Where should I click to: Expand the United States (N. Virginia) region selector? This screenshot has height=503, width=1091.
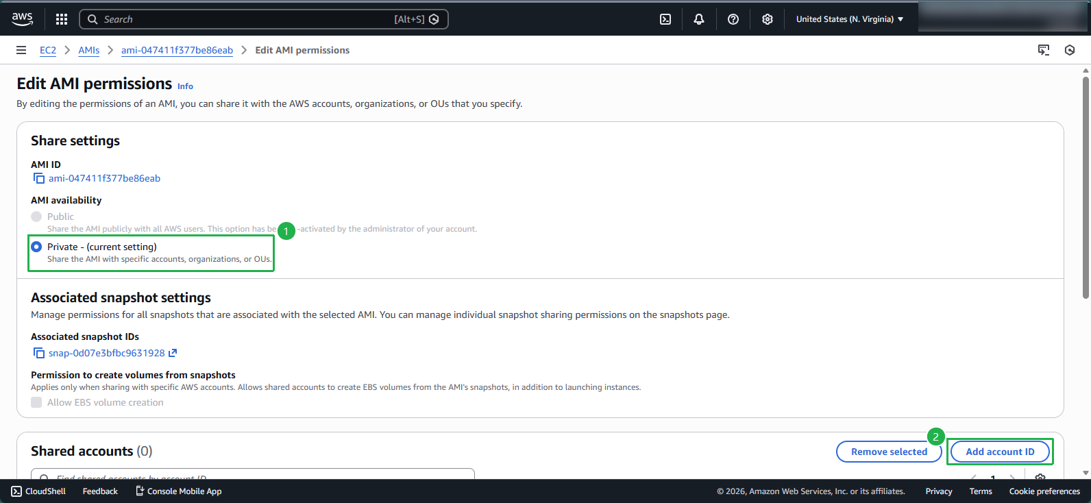(850, 19)
